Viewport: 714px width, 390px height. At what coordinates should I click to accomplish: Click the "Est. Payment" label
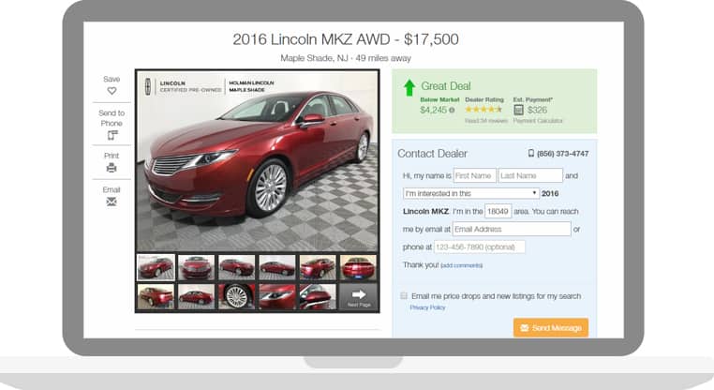(533, 99)
